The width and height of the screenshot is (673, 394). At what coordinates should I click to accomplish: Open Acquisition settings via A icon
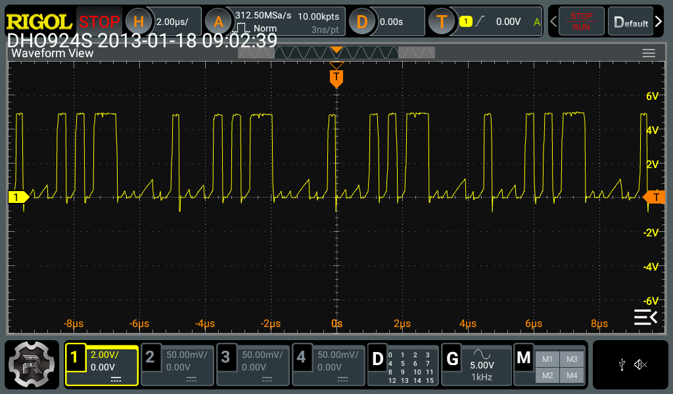[218, 22]
